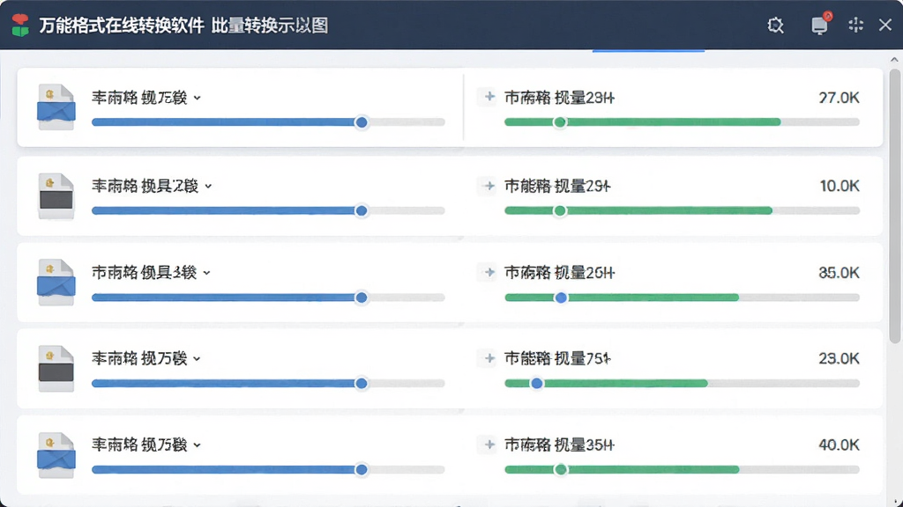Select the first row blue envelope file icon
The height and width of the screenshot is (507, 903).
[x=56, y=107]
